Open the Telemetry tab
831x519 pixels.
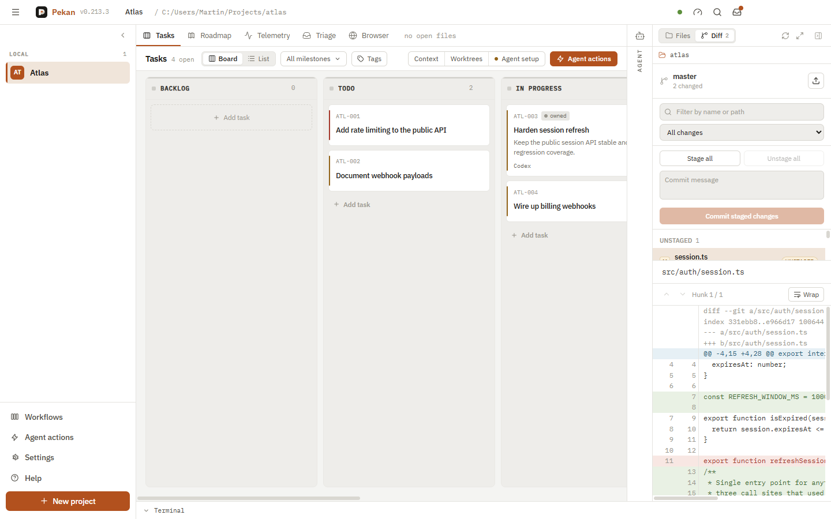pyautogui.click(x=267, y=36)
